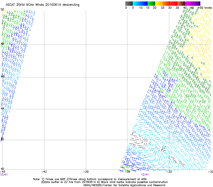Click the yellow 20-25 knots color band

tap(159, 3)
